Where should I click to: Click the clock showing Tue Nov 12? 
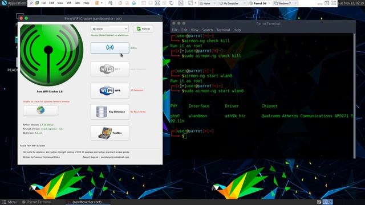coord(351,3)
